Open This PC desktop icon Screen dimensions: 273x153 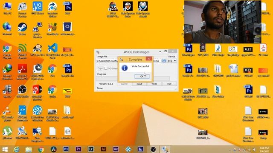tap(7, 8)
